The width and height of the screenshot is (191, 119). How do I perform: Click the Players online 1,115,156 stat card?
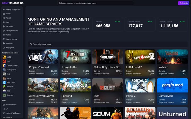click(172, 24)
